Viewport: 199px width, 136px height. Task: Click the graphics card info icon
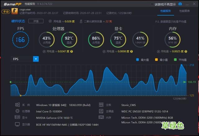17,117
